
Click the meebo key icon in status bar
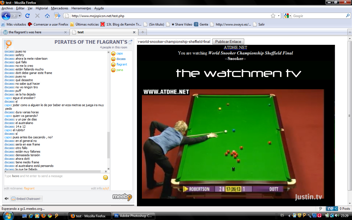[x=321, y=209]
